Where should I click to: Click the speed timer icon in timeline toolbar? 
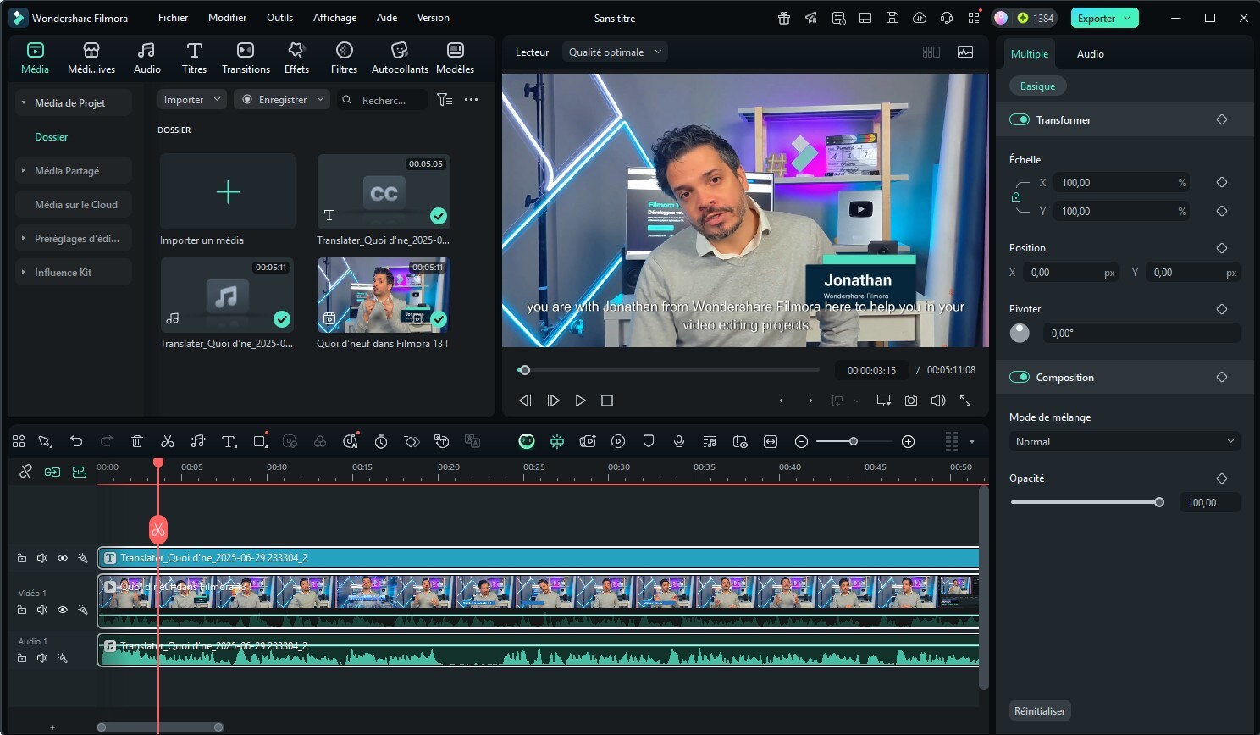coord(381,441)
